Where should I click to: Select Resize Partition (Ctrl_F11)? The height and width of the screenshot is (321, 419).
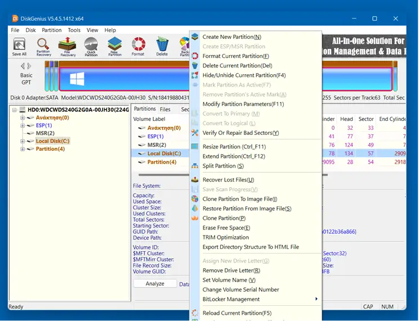click(x=234, y=147)
